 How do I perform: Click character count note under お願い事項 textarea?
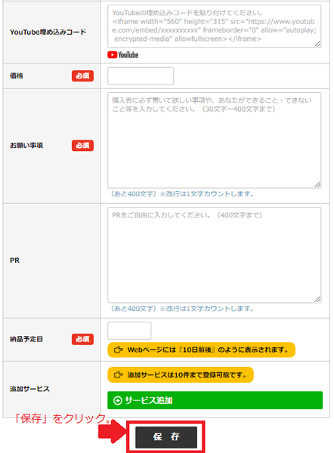tap(182, 194)
